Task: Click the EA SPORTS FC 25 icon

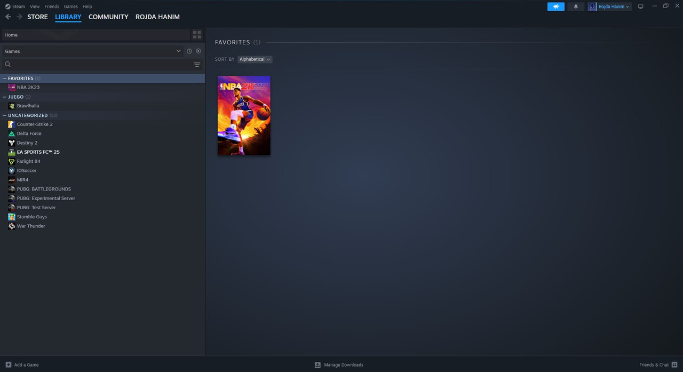Action: click(x=12, y=152)
